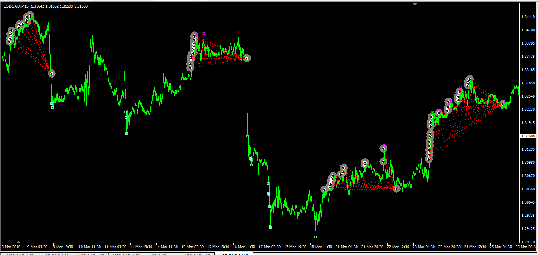Click the 1.31915 price scale label

point(528,123)
